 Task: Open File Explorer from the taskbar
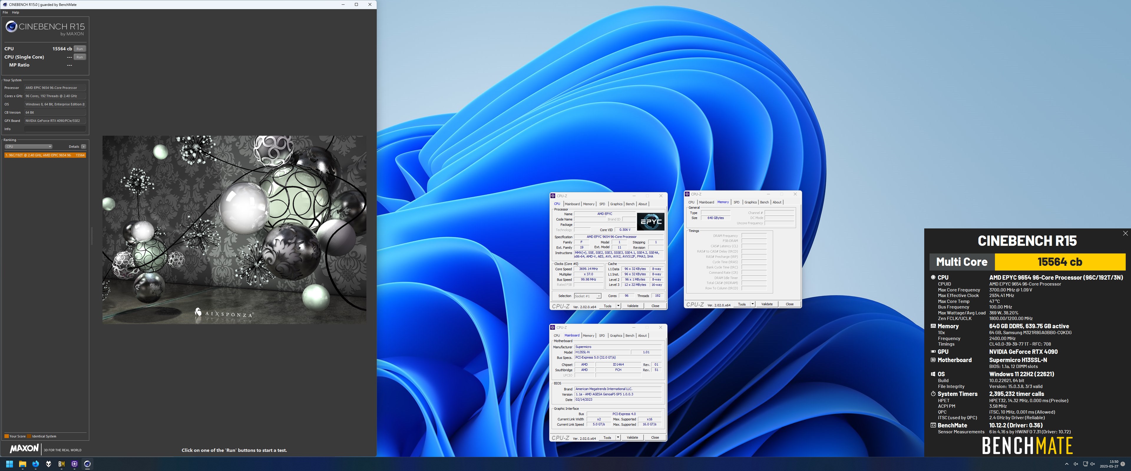(x=22, y=464)
